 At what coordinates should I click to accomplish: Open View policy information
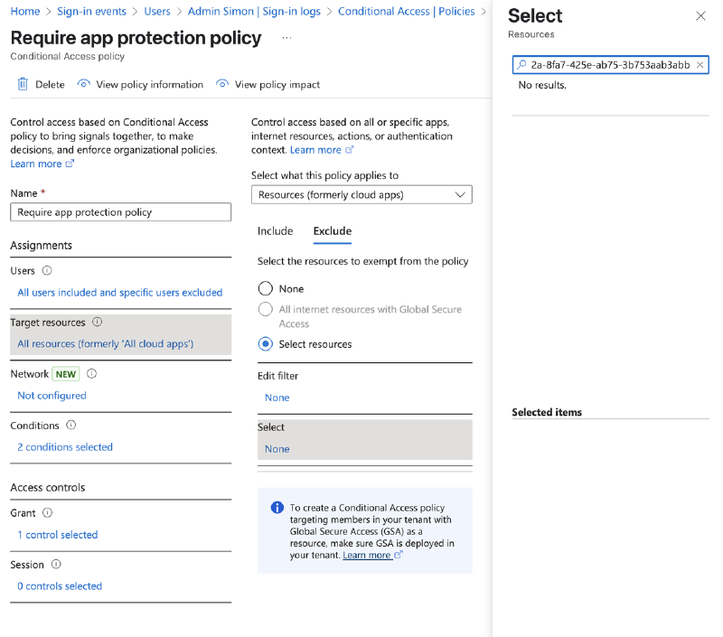click(x=150, y=85)
